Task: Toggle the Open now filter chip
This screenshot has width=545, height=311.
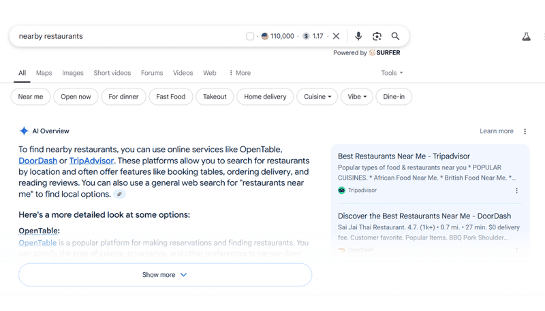Action: (x=76, y=97)
